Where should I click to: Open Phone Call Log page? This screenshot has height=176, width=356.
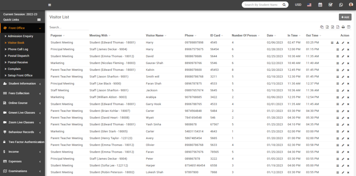point(18,49)
